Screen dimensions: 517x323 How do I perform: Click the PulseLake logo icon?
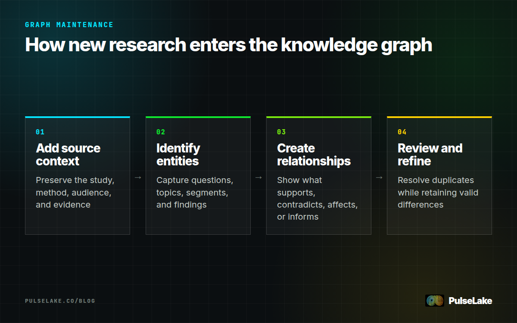point(434,301)
